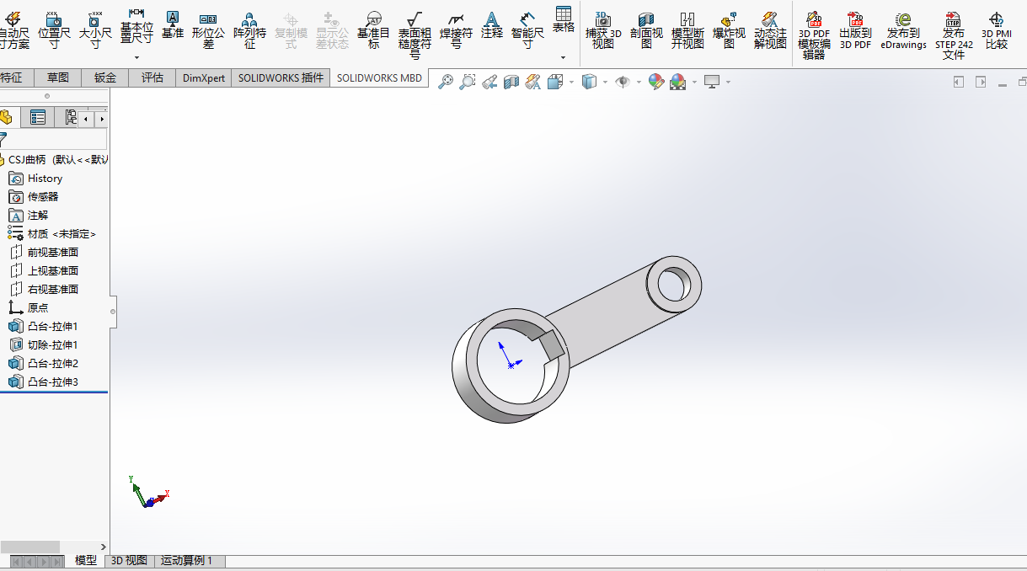Viewport: 1027px width, 571px height.
Task: Insert a 基准 datum
Action: 173,25
